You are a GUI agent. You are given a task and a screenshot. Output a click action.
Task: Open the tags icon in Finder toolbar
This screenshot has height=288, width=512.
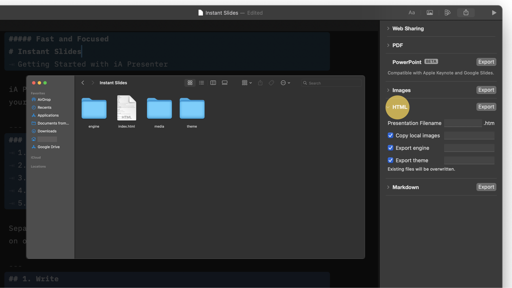tap(271, 83)
